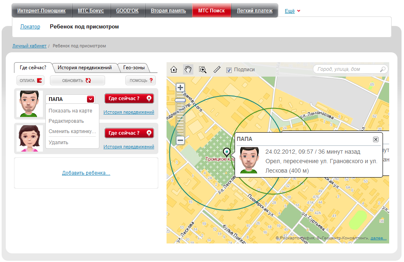Select the ruler measure tool
This screenshot has width=404, height=262.
click(x=217, y=69)
